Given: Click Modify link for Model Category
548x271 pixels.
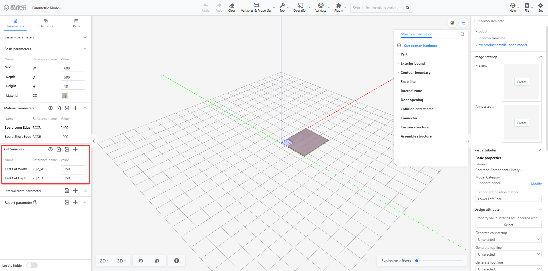Looking at the screenshot, I should pyautogui.click(x=536, y=184).
